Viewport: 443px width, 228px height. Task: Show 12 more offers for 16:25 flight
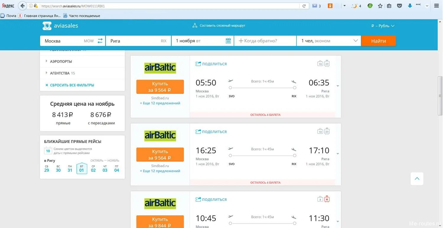pyautogui.click(x=160, y=171)
